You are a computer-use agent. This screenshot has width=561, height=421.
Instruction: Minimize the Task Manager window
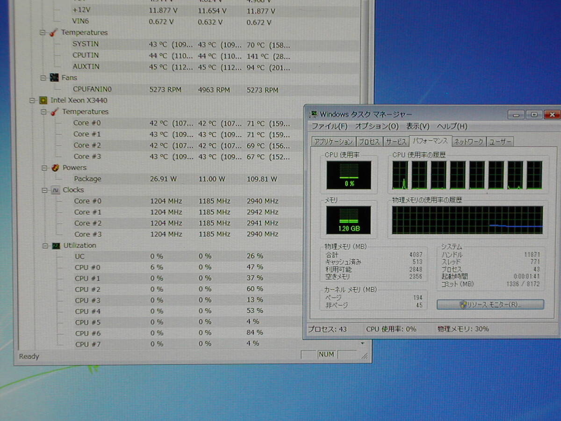click(516, 114)
